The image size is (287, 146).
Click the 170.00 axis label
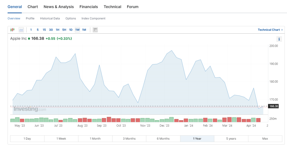[x=274, y=99]
